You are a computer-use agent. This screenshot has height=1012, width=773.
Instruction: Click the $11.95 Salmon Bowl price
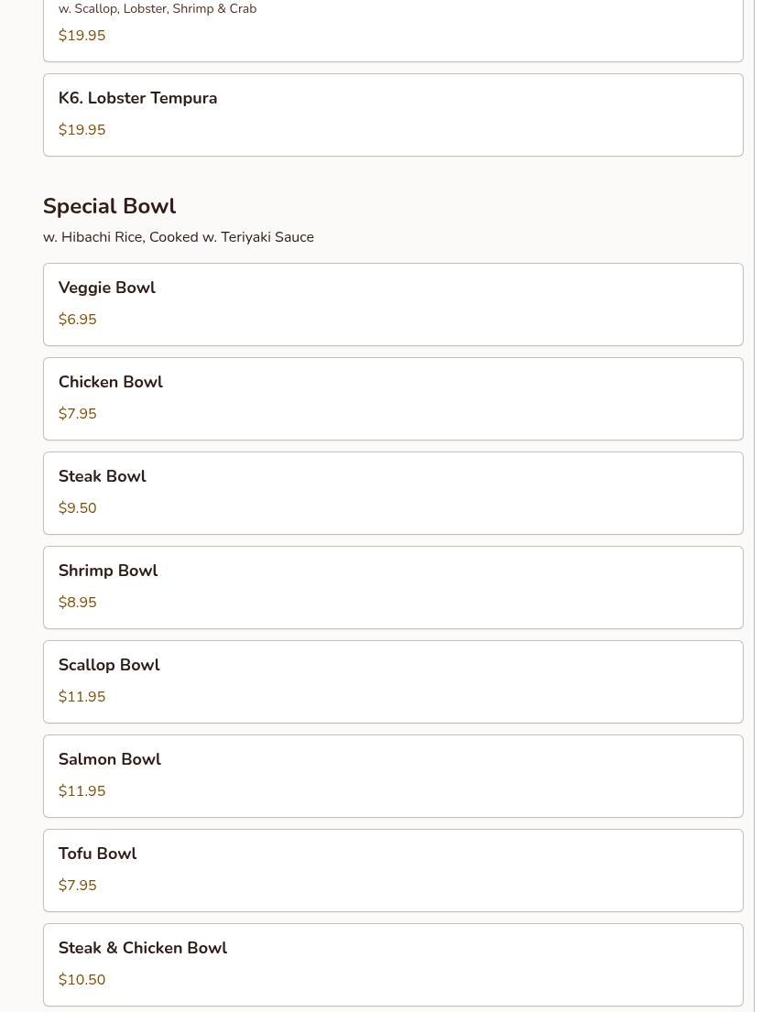(82, 790)
